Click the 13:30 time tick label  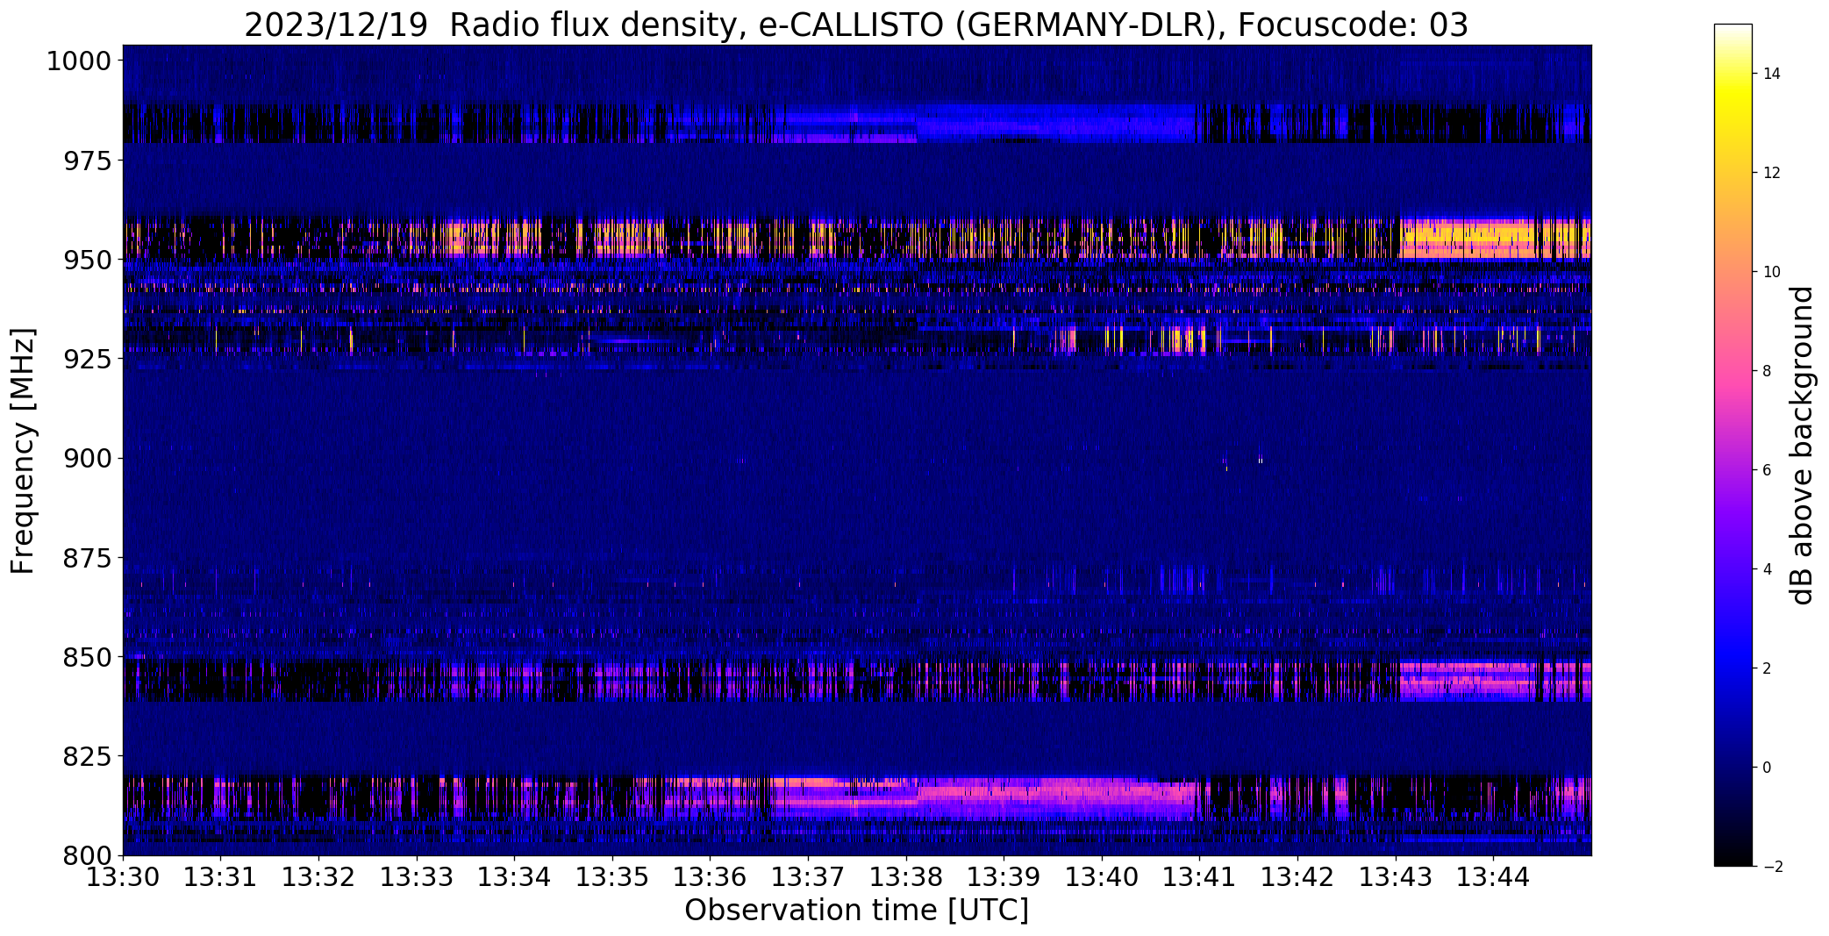pyautogui.click(x=123, y=876)
